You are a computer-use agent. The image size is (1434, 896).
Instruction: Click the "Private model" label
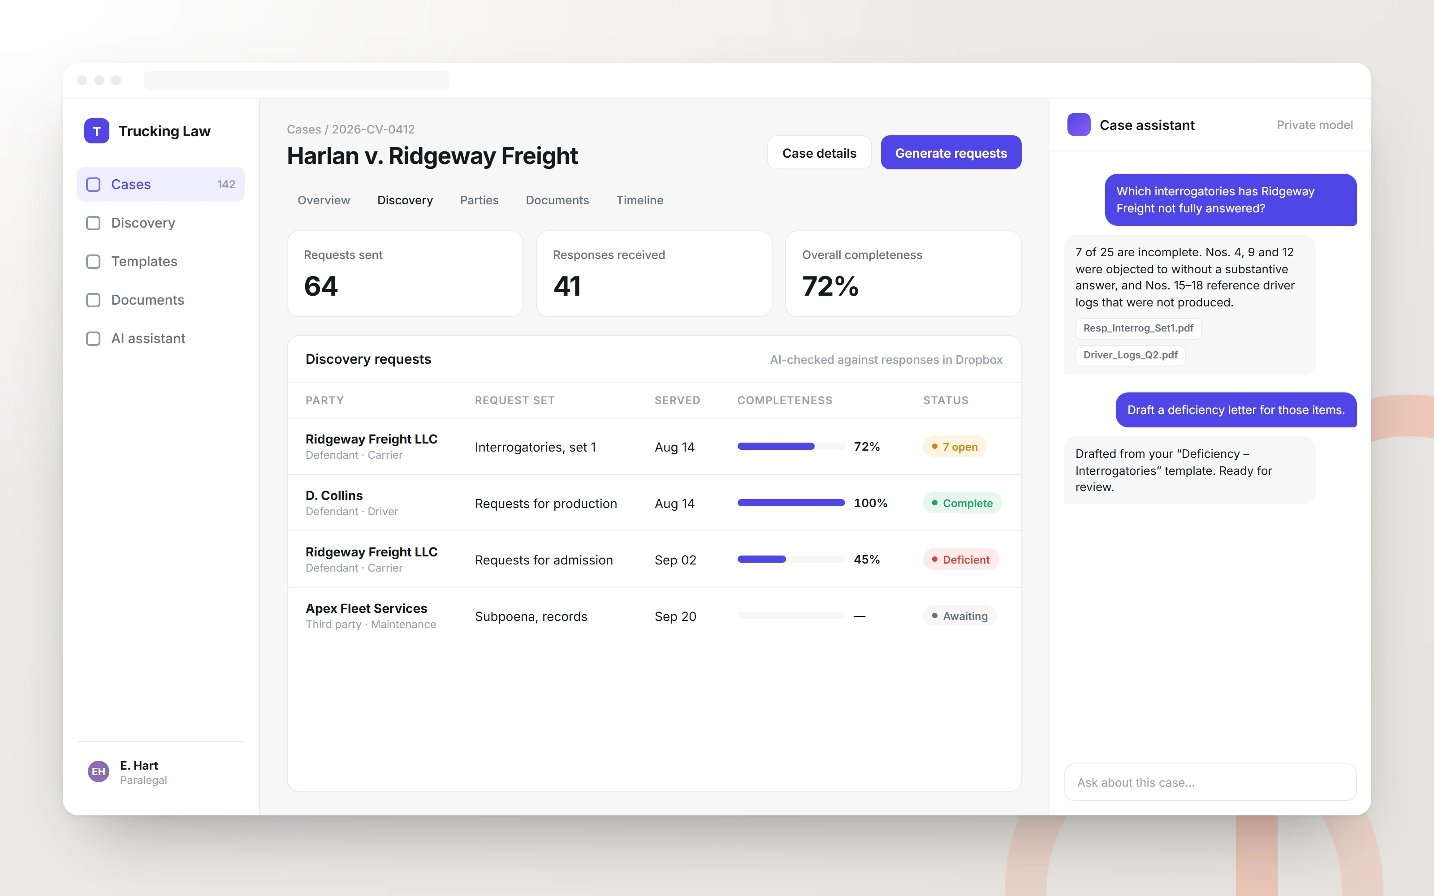[1314, 125]
